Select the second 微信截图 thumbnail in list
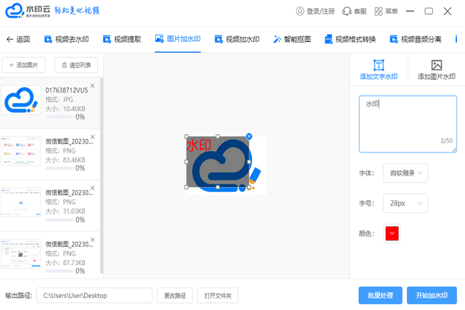The height and width of the screenshot is (310, 465). pos(21,202)
